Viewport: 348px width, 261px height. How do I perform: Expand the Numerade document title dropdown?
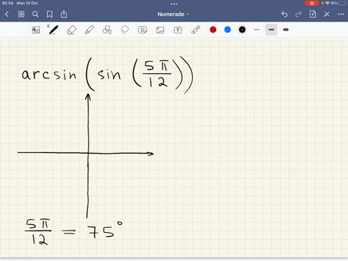point(173,14)
